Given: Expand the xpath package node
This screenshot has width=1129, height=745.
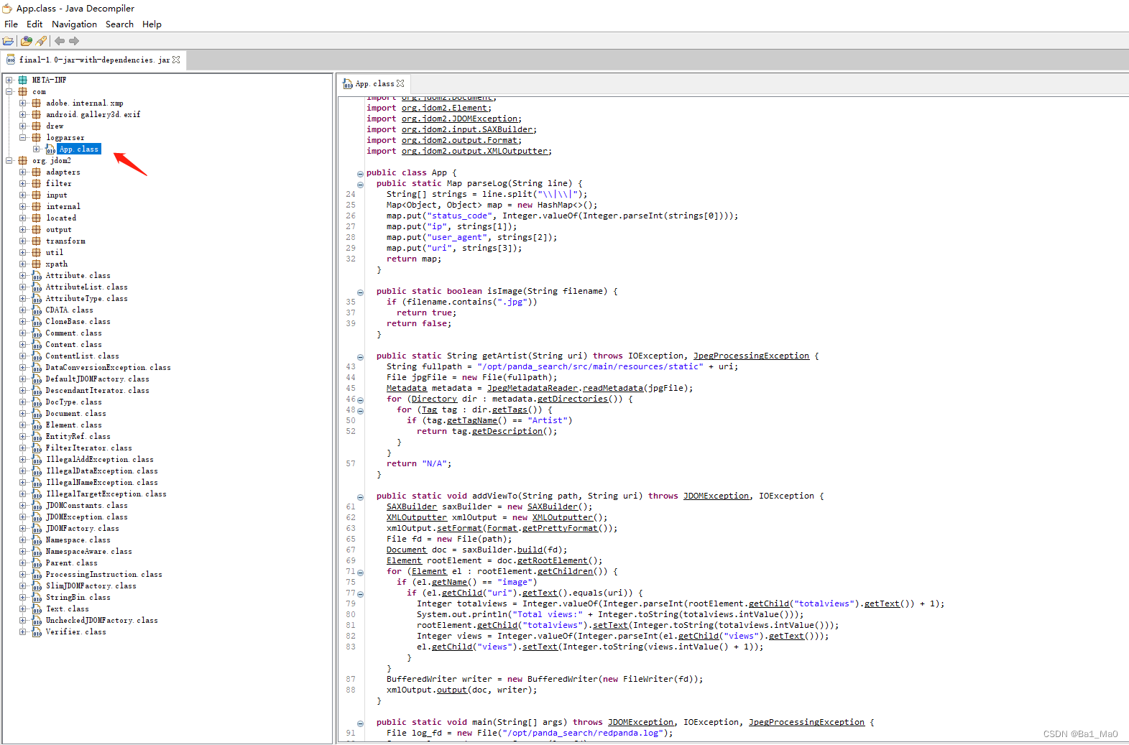Looking at the screenshot, I should (23, 264).
